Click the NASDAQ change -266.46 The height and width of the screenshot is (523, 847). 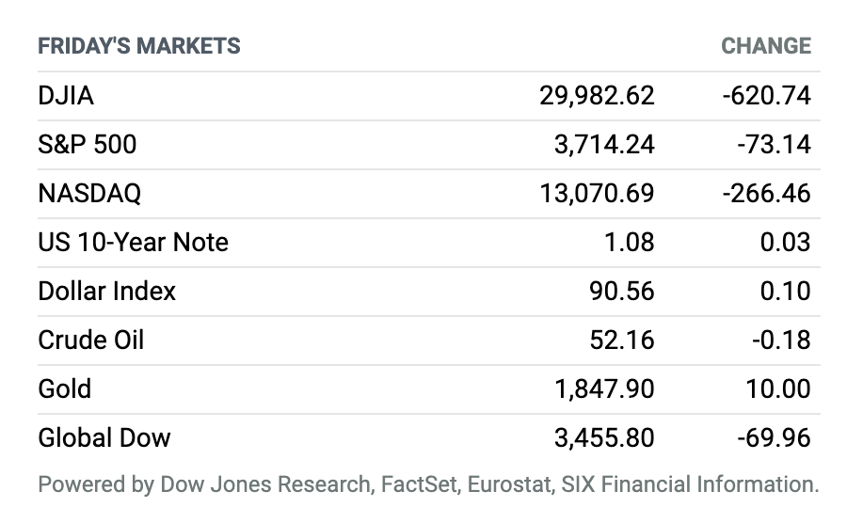766,193
